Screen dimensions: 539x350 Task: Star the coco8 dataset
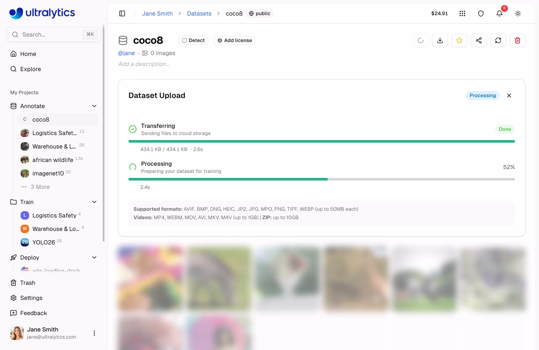coord(459,40)
